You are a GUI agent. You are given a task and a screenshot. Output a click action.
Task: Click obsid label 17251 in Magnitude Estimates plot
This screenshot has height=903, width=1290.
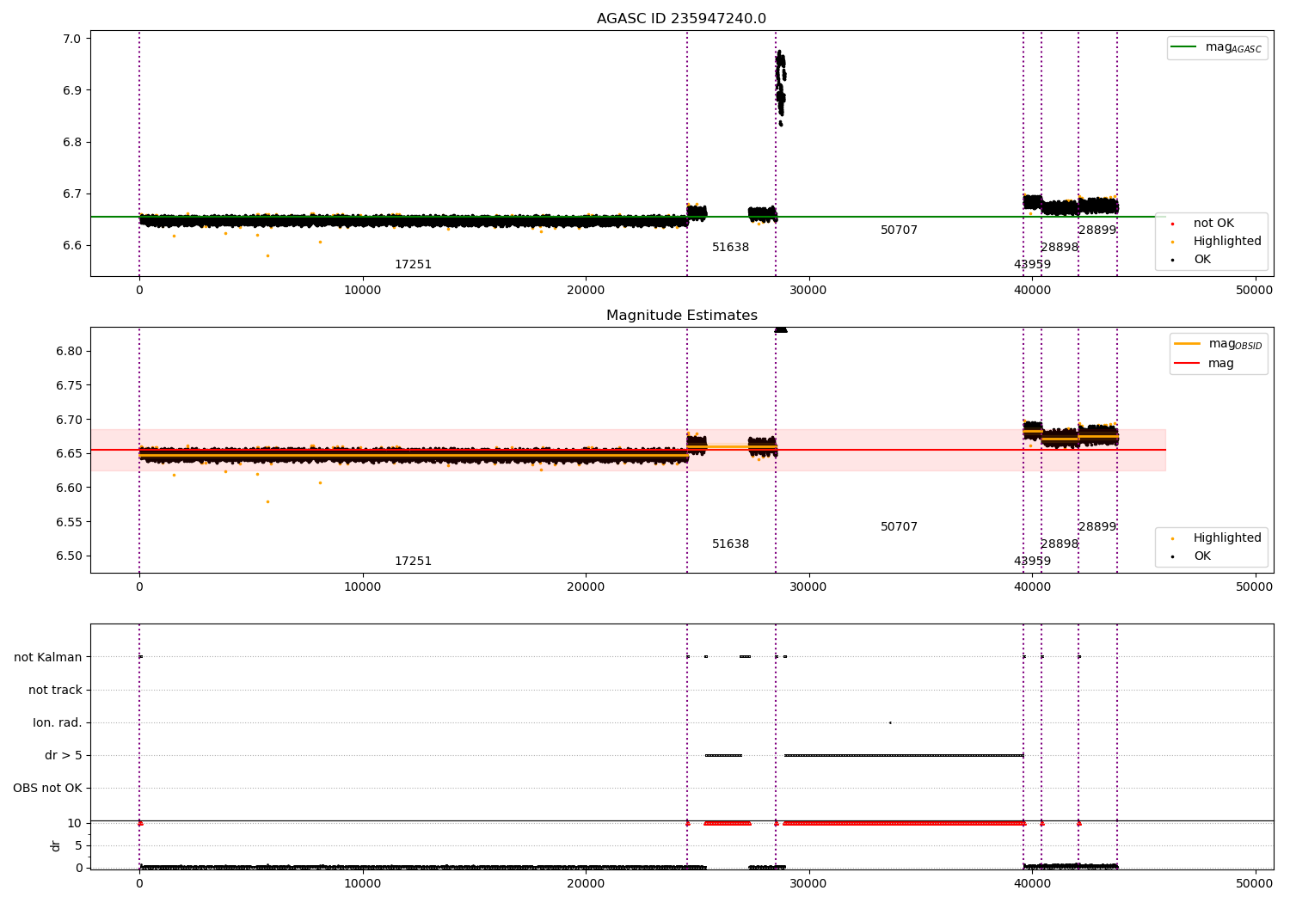[413, 562]
